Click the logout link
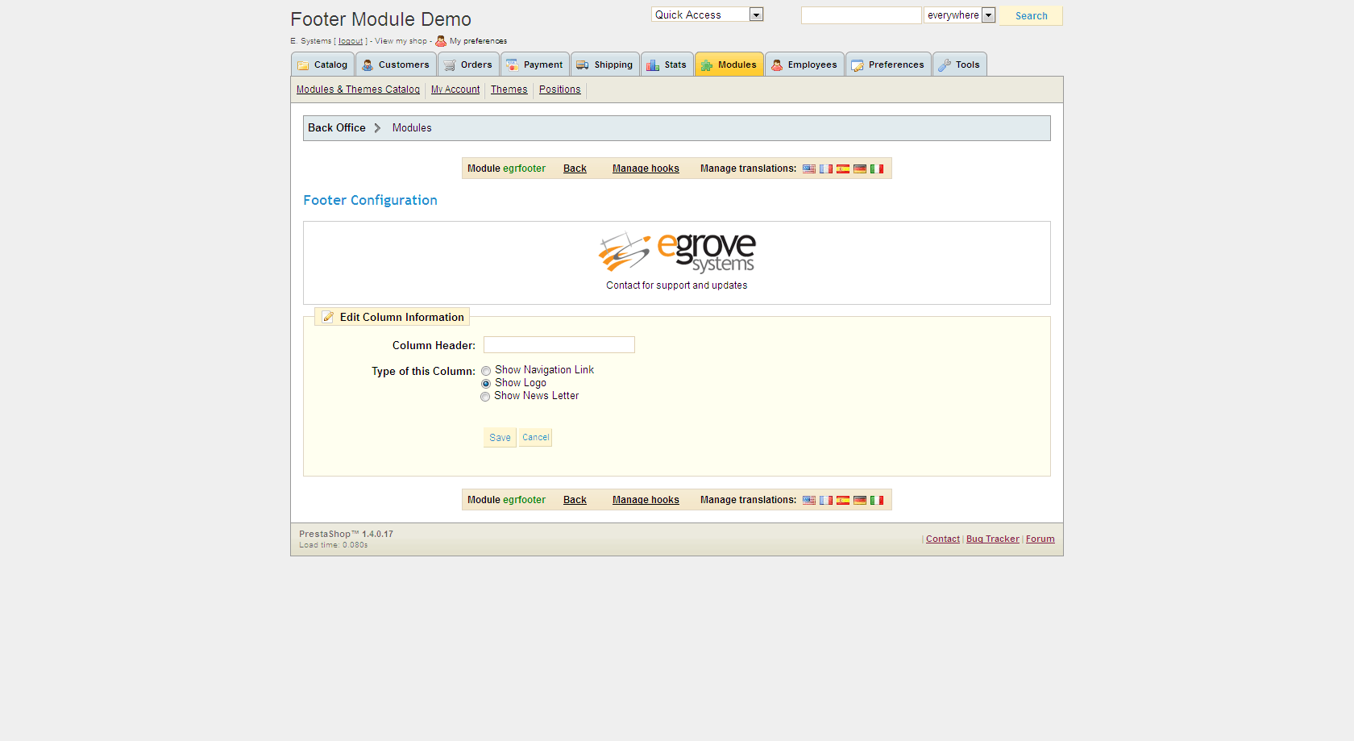 tap(351, 41)
